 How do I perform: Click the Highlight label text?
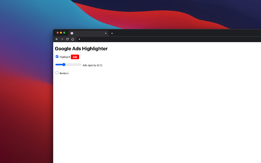(x=65, y=57)
